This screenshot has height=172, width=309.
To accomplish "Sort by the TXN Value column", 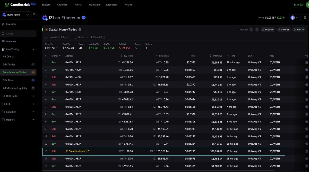I will pyautogui.click(x=216, y=56).
